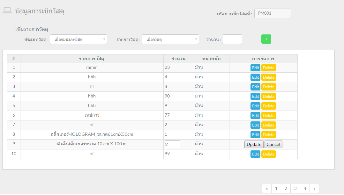Delete row 10 with quantity 99
344x195 pixels.
coord(268,154)
